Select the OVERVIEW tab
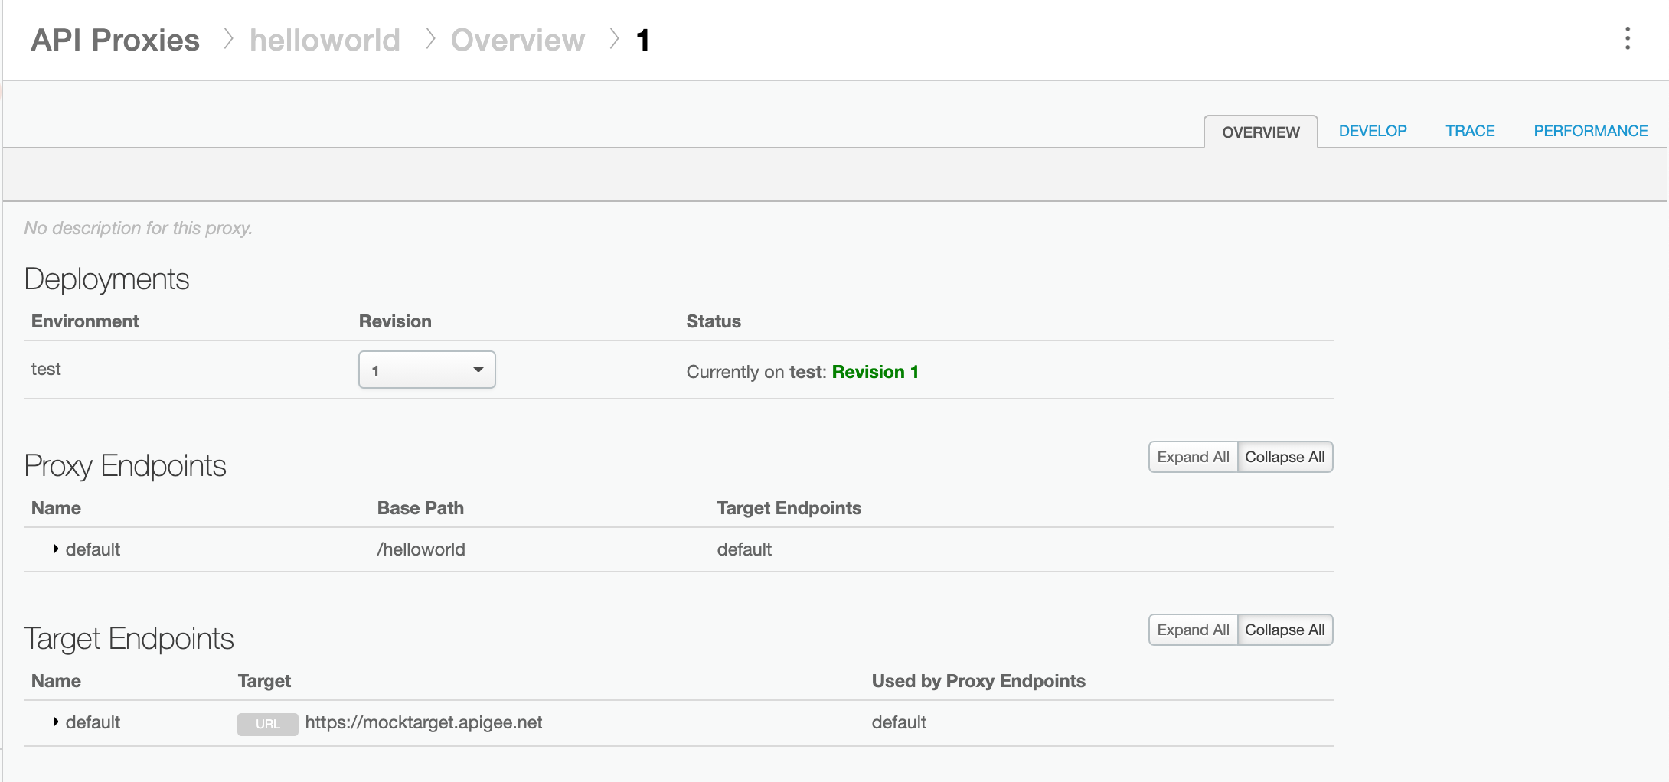1669x782 pixels. 1260,131
